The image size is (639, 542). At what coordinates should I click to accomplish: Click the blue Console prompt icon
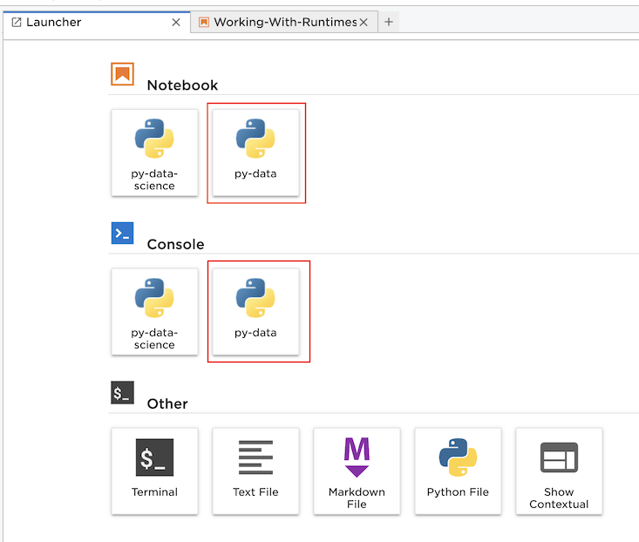122,233
